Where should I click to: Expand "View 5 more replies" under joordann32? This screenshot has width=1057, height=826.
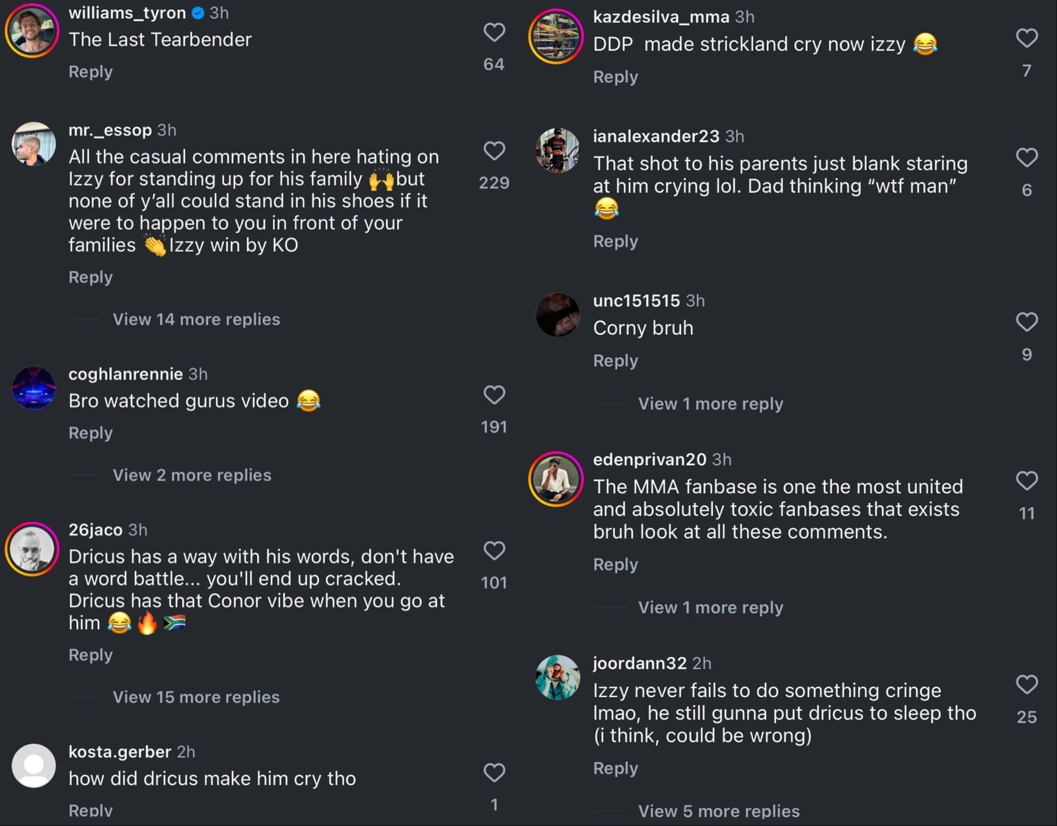(x=719, y=811)
